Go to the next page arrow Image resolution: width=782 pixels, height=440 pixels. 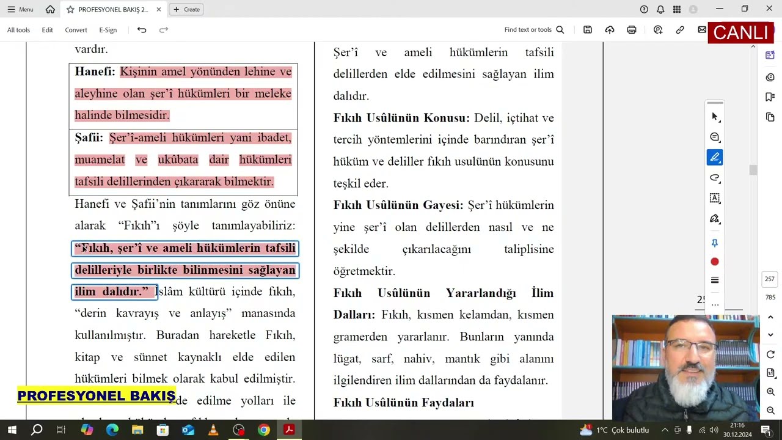pos(770,335)
